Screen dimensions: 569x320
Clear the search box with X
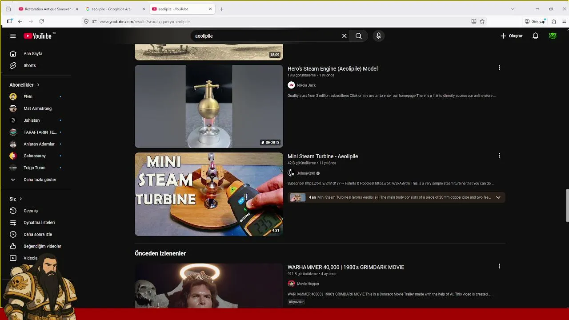coord(344,36)
